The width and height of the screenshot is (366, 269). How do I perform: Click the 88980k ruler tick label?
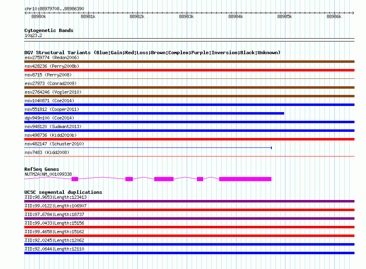pos(39,16)
